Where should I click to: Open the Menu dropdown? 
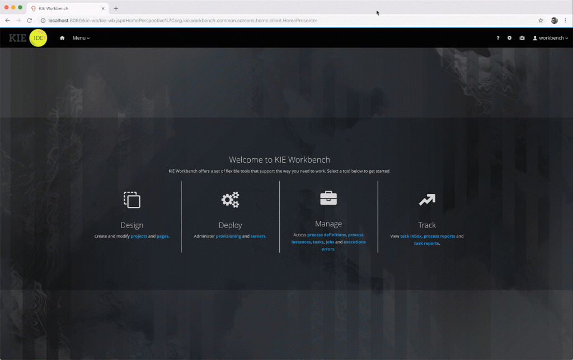tap(81, 38)
